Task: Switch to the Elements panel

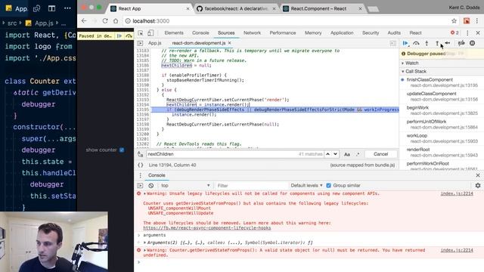Action: (174, 33)
